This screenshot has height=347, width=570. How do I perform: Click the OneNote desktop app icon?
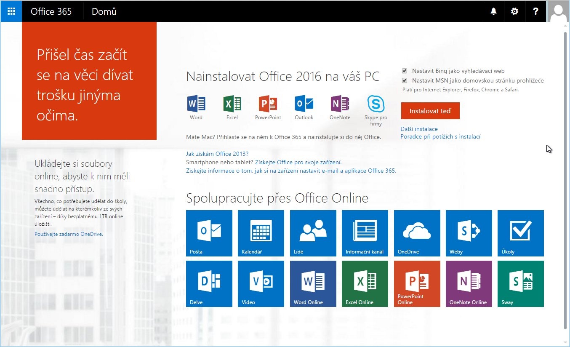point(340,104)
